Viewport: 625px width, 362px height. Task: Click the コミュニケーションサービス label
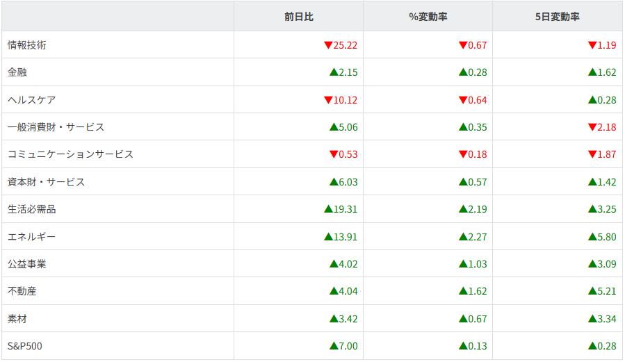70,154
